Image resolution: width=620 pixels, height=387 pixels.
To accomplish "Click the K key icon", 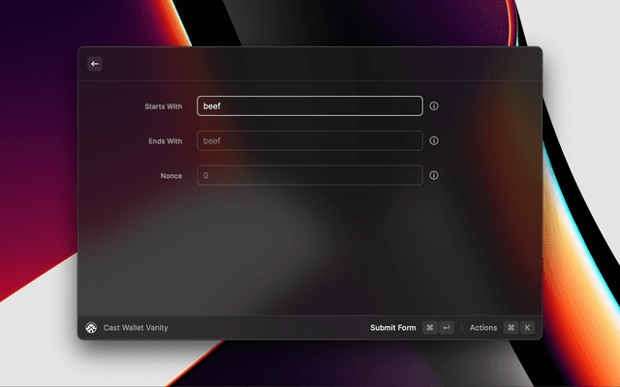I will click(x=528, y=328).
